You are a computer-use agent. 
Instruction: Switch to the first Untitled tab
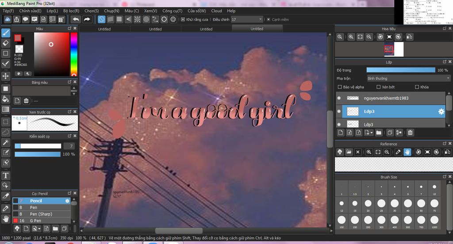104,29
